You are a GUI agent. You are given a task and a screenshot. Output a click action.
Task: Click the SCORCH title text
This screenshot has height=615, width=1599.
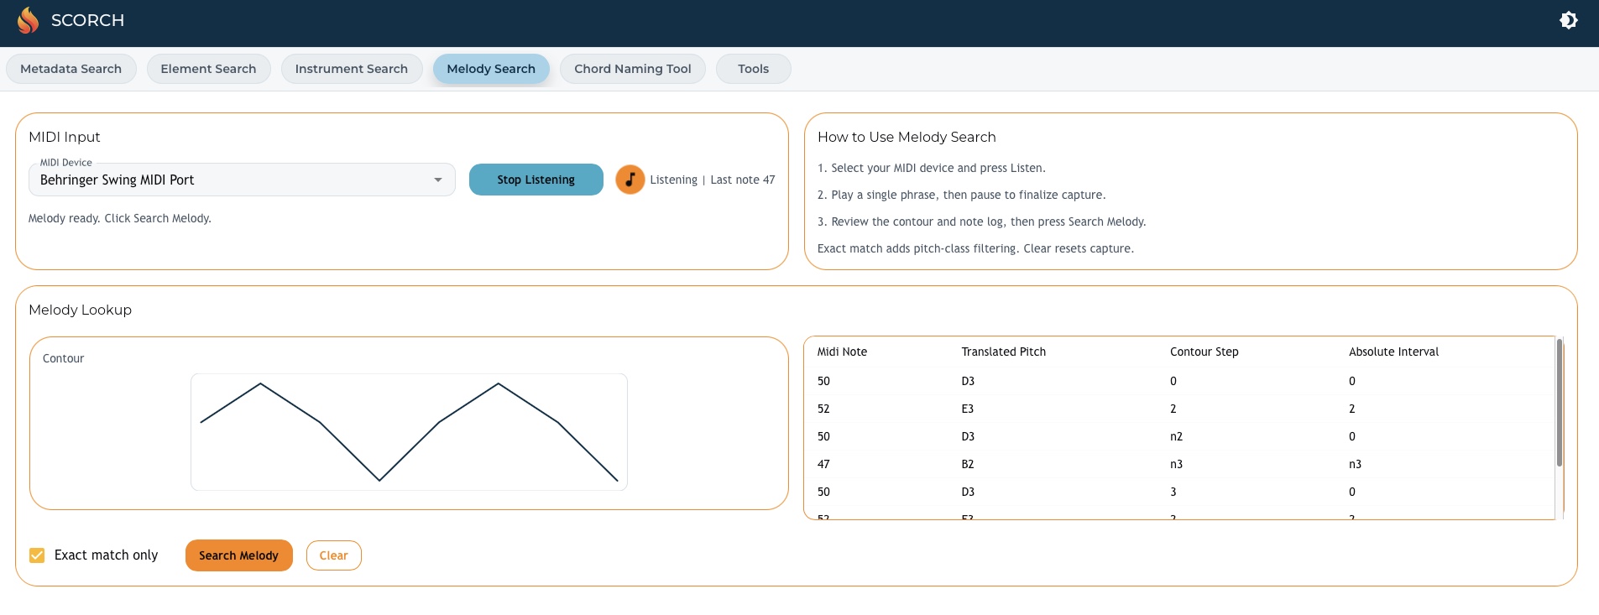[x=87, y=20]
